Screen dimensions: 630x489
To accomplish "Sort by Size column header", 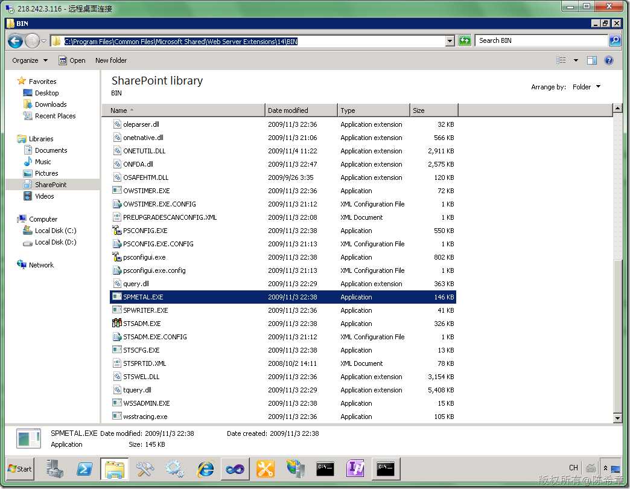I will click(x=434, y=110).
